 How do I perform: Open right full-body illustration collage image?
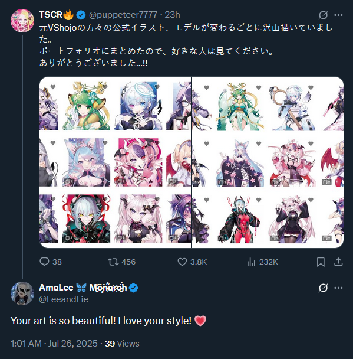click(x=268, y=162)
